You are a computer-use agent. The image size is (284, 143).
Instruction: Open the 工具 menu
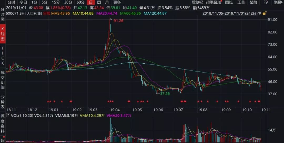tap(241, 2)
